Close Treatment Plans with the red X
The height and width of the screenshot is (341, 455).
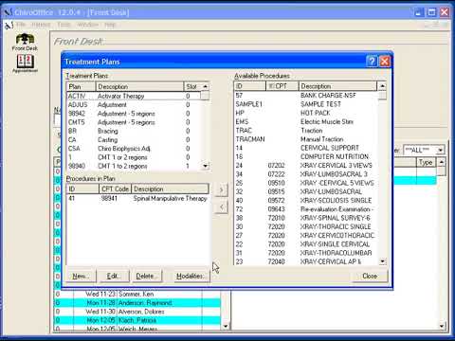(384, 62)
